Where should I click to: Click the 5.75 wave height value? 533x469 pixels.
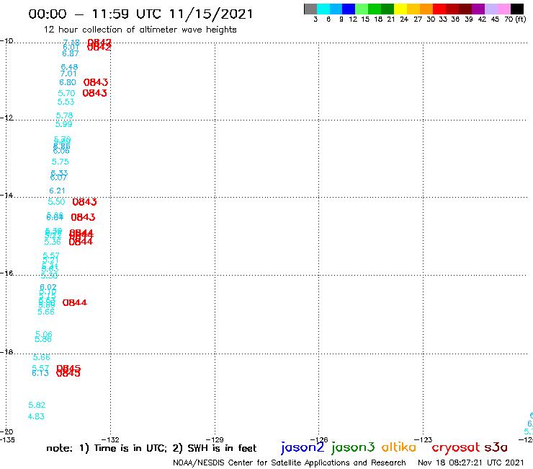tap(61, 162)
